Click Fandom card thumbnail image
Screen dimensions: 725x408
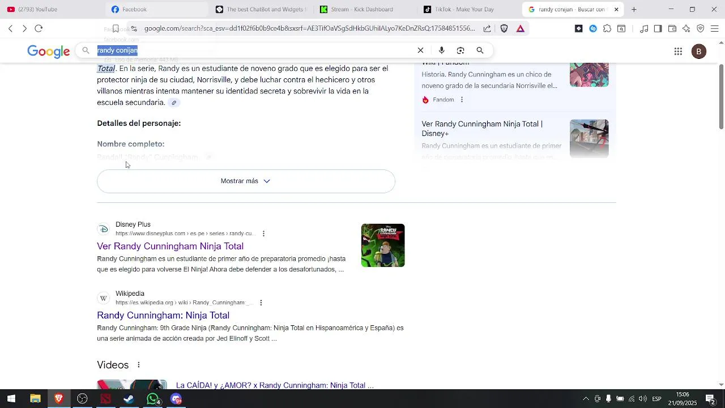pyautogui.click(x=589, y=75)
